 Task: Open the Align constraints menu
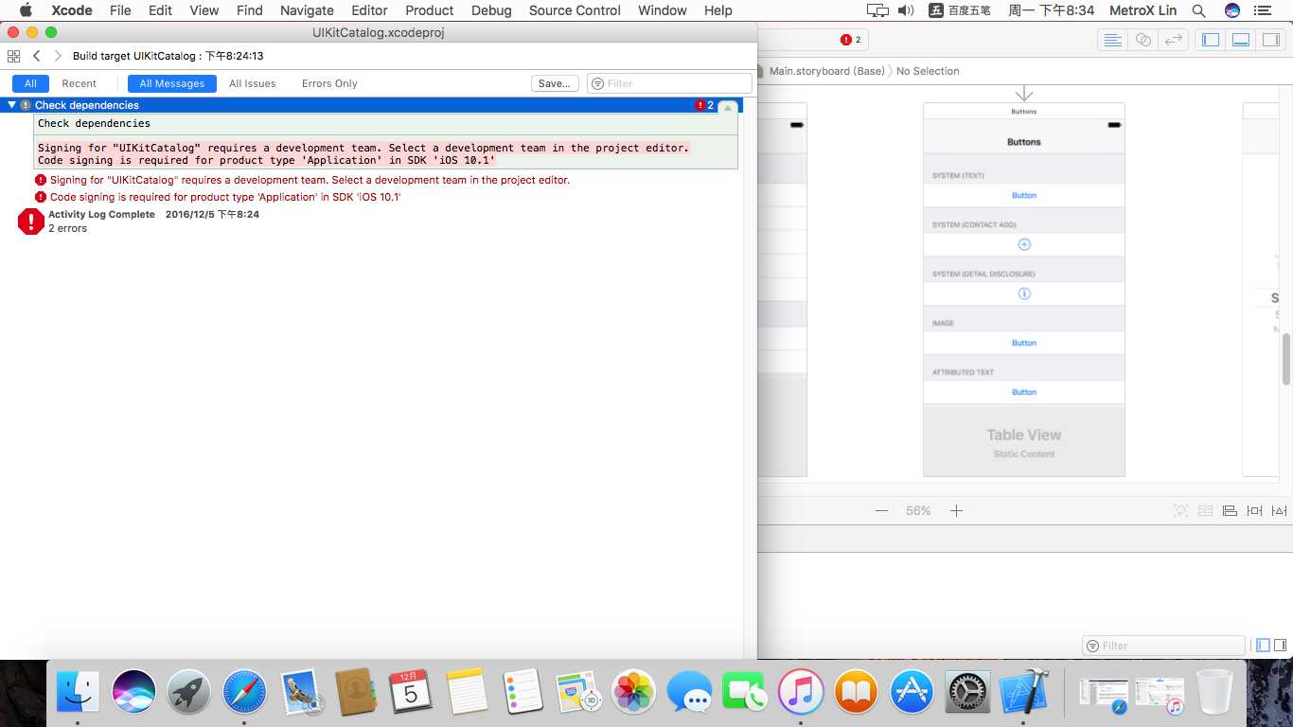point(1230,510)
